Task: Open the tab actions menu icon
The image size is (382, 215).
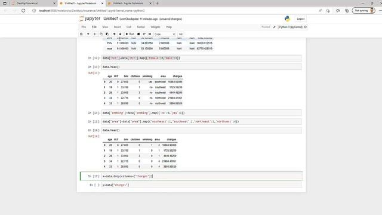Action: pos(5,4)
